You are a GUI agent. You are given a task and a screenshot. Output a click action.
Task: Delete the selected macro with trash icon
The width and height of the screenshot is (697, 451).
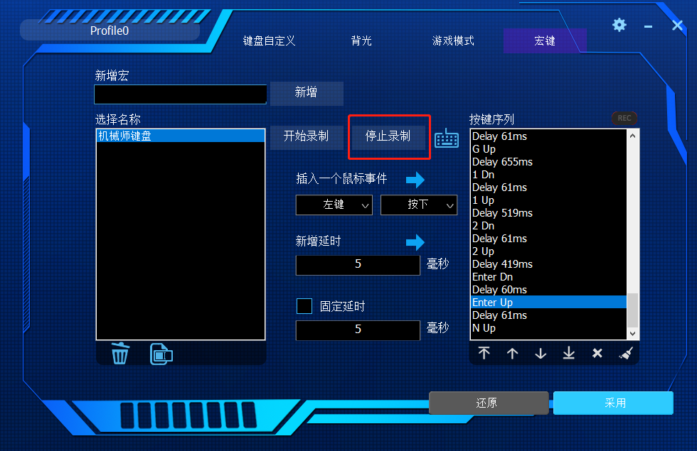pyautogui.click(x=120, y=354)
